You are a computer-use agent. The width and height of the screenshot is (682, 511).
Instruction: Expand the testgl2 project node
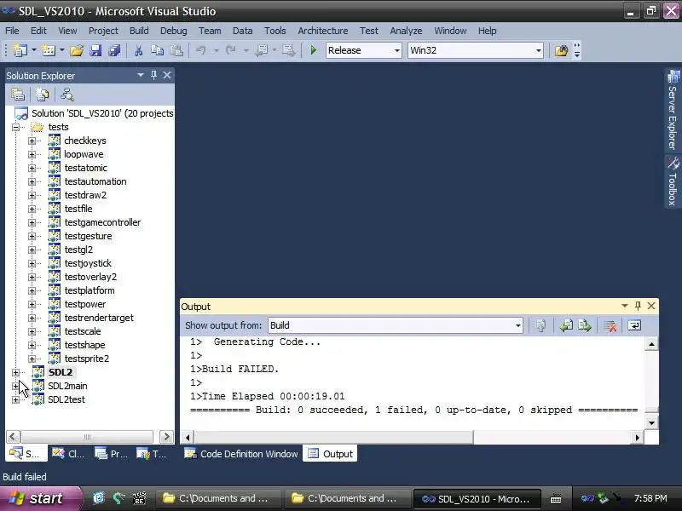(x=32, y=250)
